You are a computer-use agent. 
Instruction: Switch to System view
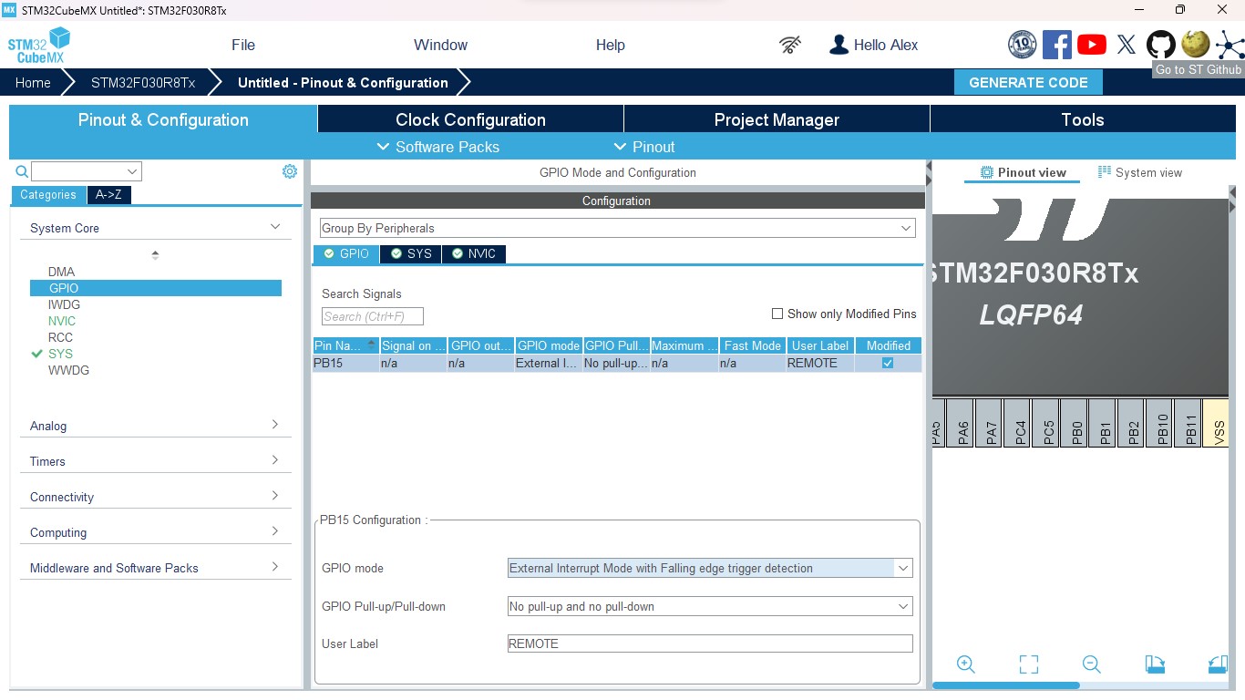[x=1140, y=172]
